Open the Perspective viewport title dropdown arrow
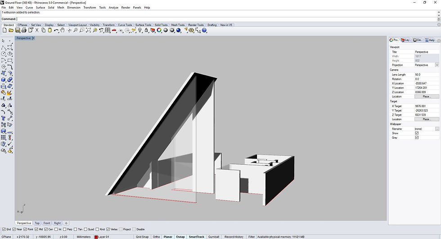The height and width of the screenshot is (239, 441). click(x=33, y=38)
